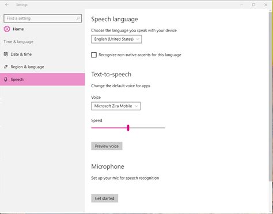273x214 pixels.
Task: Open the Microsoft Zira Mobile voice dropdown
Action: point(116,106)
